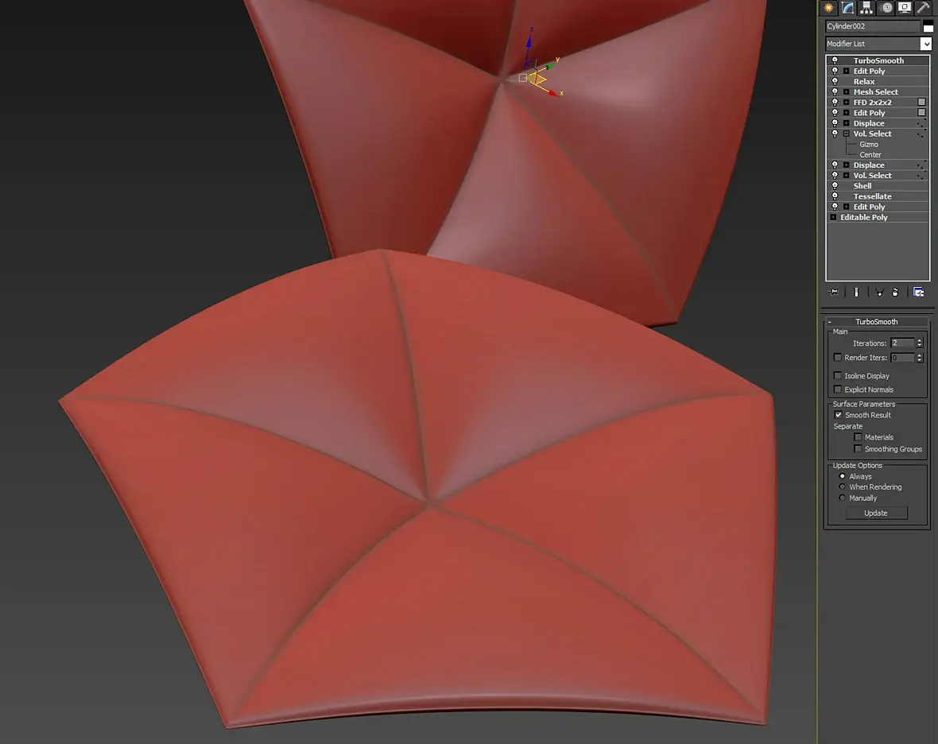Toggle the TurboSmooth modifier lightbulb

point(835,60)
